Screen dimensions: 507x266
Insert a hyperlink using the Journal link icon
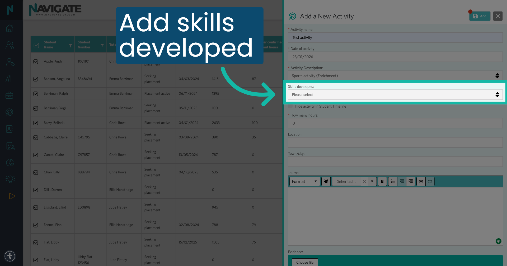[x=421, y=181]
